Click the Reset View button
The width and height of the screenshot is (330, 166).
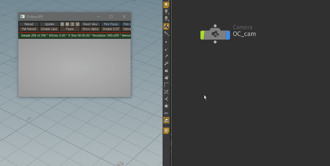click(x=90, y=24)
